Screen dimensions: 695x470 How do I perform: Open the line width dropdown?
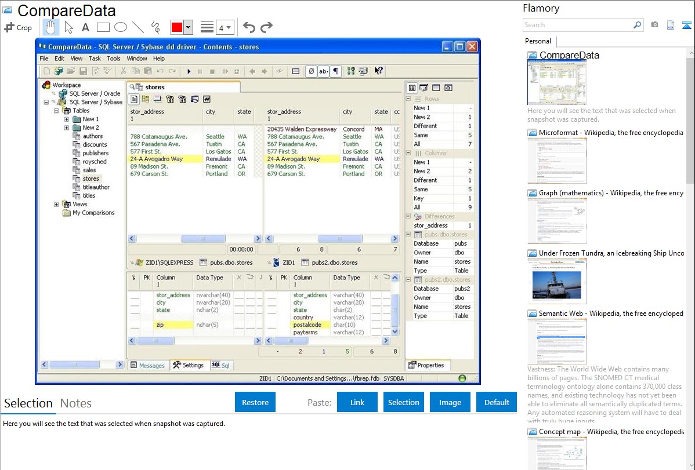(225, 27)
